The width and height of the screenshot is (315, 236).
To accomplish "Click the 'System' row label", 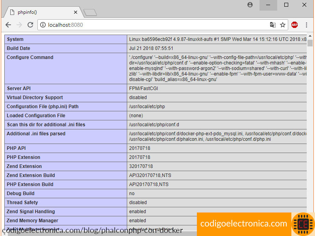I will coord(15,39).
